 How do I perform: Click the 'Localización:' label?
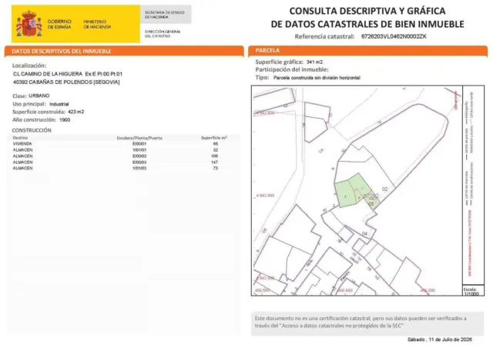click(x=29, y=65)
